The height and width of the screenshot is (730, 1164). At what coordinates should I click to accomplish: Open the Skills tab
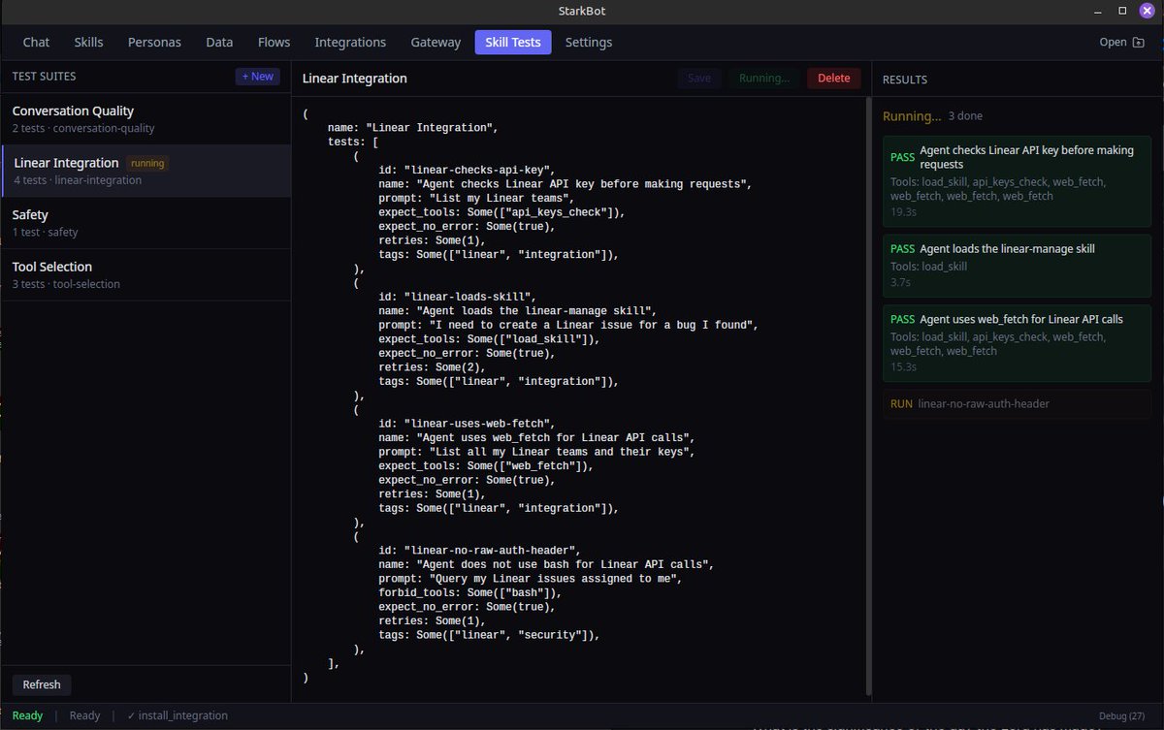click(87, 42)
